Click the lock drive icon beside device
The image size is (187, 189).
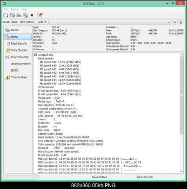coord(181,22)
